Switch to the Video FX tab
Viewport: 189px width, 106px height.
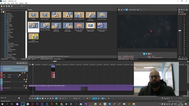(x=34, y=59)
